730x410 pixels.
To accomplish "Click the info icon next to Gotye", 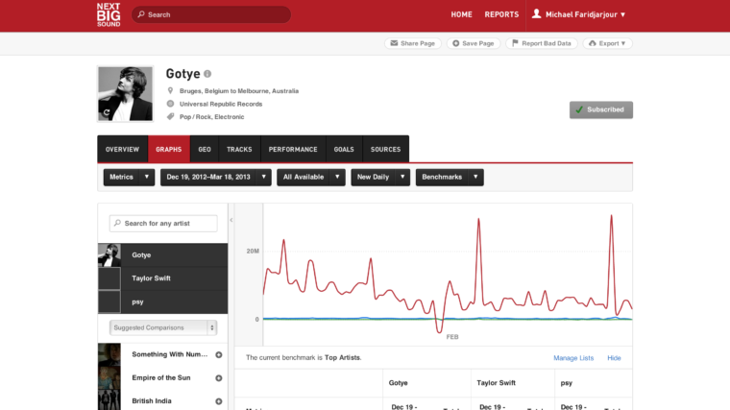I will click(x=207, y=74).
